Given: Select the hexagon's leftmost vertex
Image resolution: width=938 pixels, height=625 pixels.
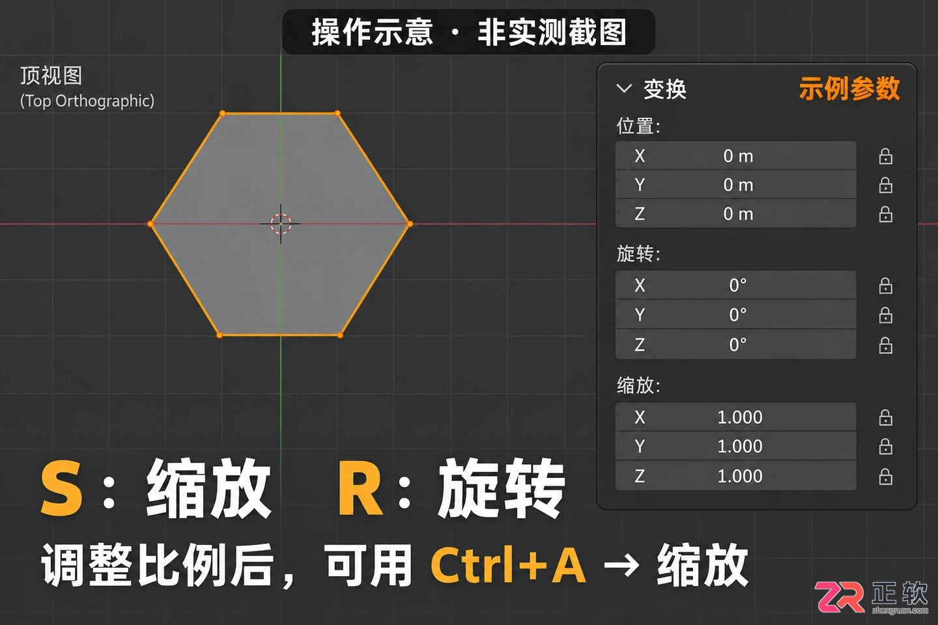Looking at the screenshot, I should click(x=150, y=224).
